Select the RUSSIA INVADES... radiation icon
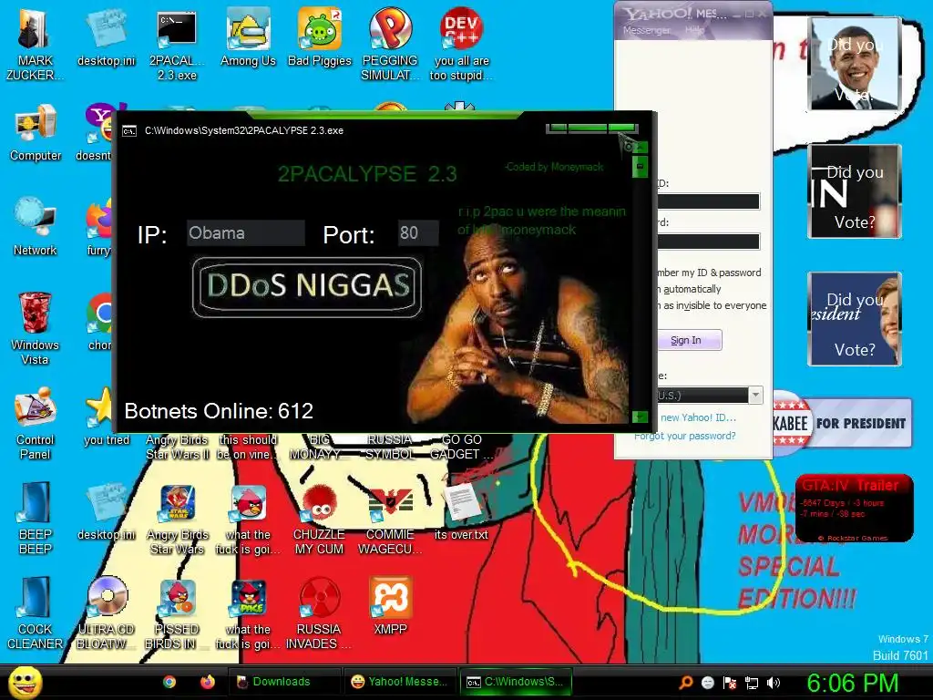This screenshot has width=933, height=700. pos(320,612)
